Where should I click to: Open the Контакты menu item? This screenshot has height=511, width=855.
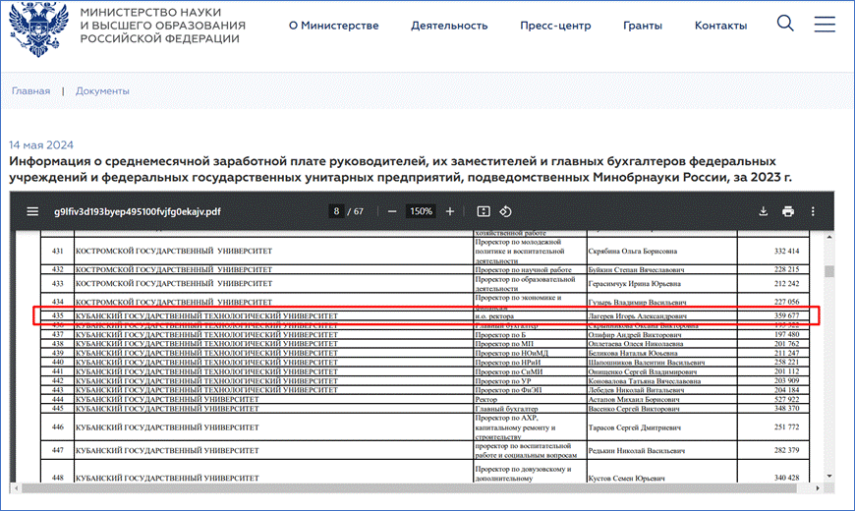click(x=720, y=26)
